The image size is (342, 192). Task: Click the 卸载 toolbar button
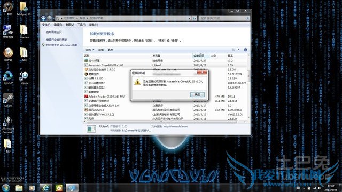101,50
